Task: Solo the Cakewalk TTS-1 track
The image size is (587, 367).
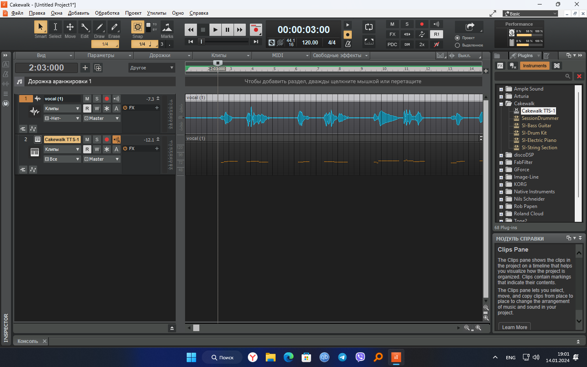Action: coord(97,139)
